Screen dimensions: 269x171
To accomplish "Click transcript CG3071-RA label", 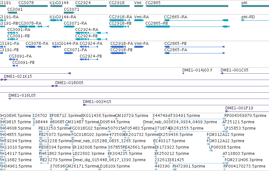I will 75,23.
